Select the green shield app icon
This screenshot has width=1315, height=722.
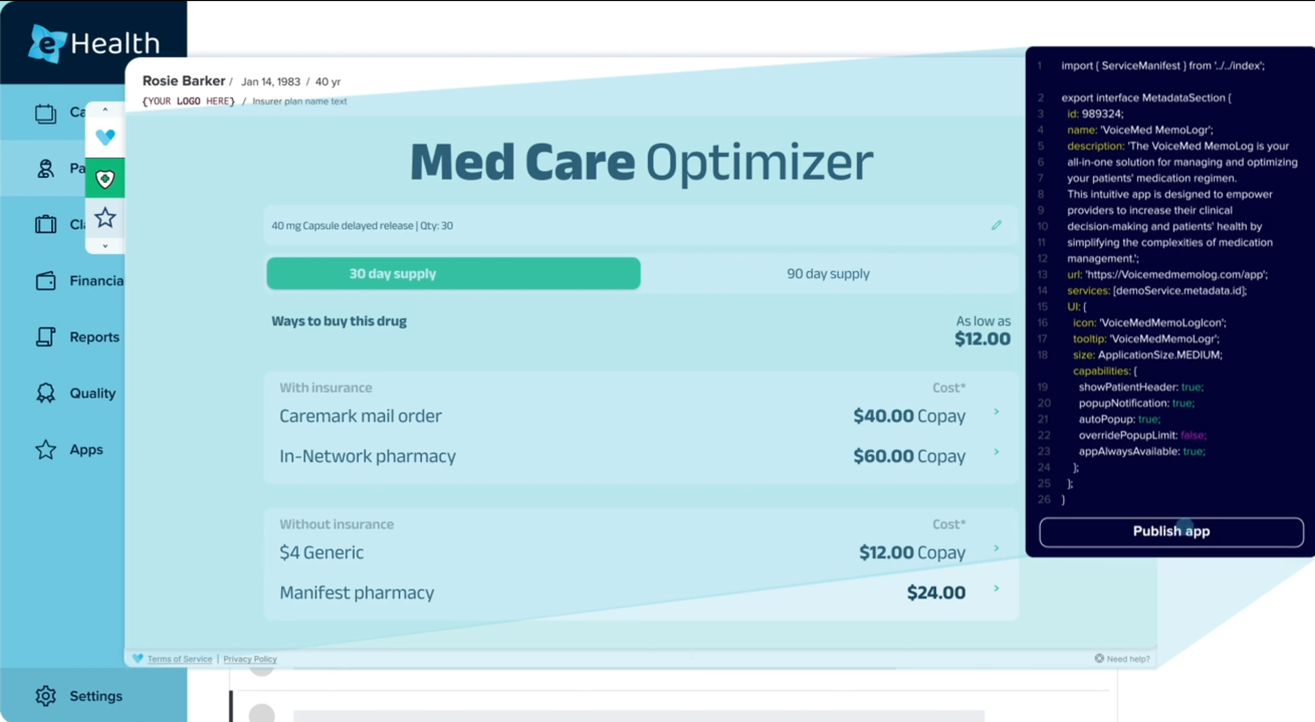tap(105, 179)
